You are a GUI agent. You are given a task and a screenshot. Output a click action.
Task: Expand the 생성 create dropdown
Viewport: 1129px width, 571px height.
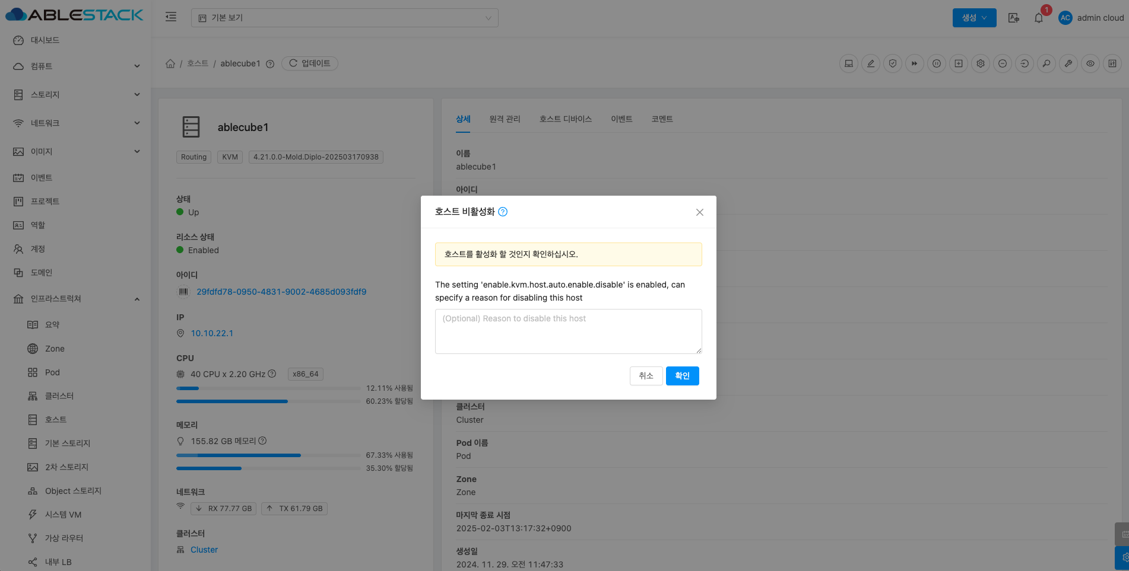coord(974,18)
